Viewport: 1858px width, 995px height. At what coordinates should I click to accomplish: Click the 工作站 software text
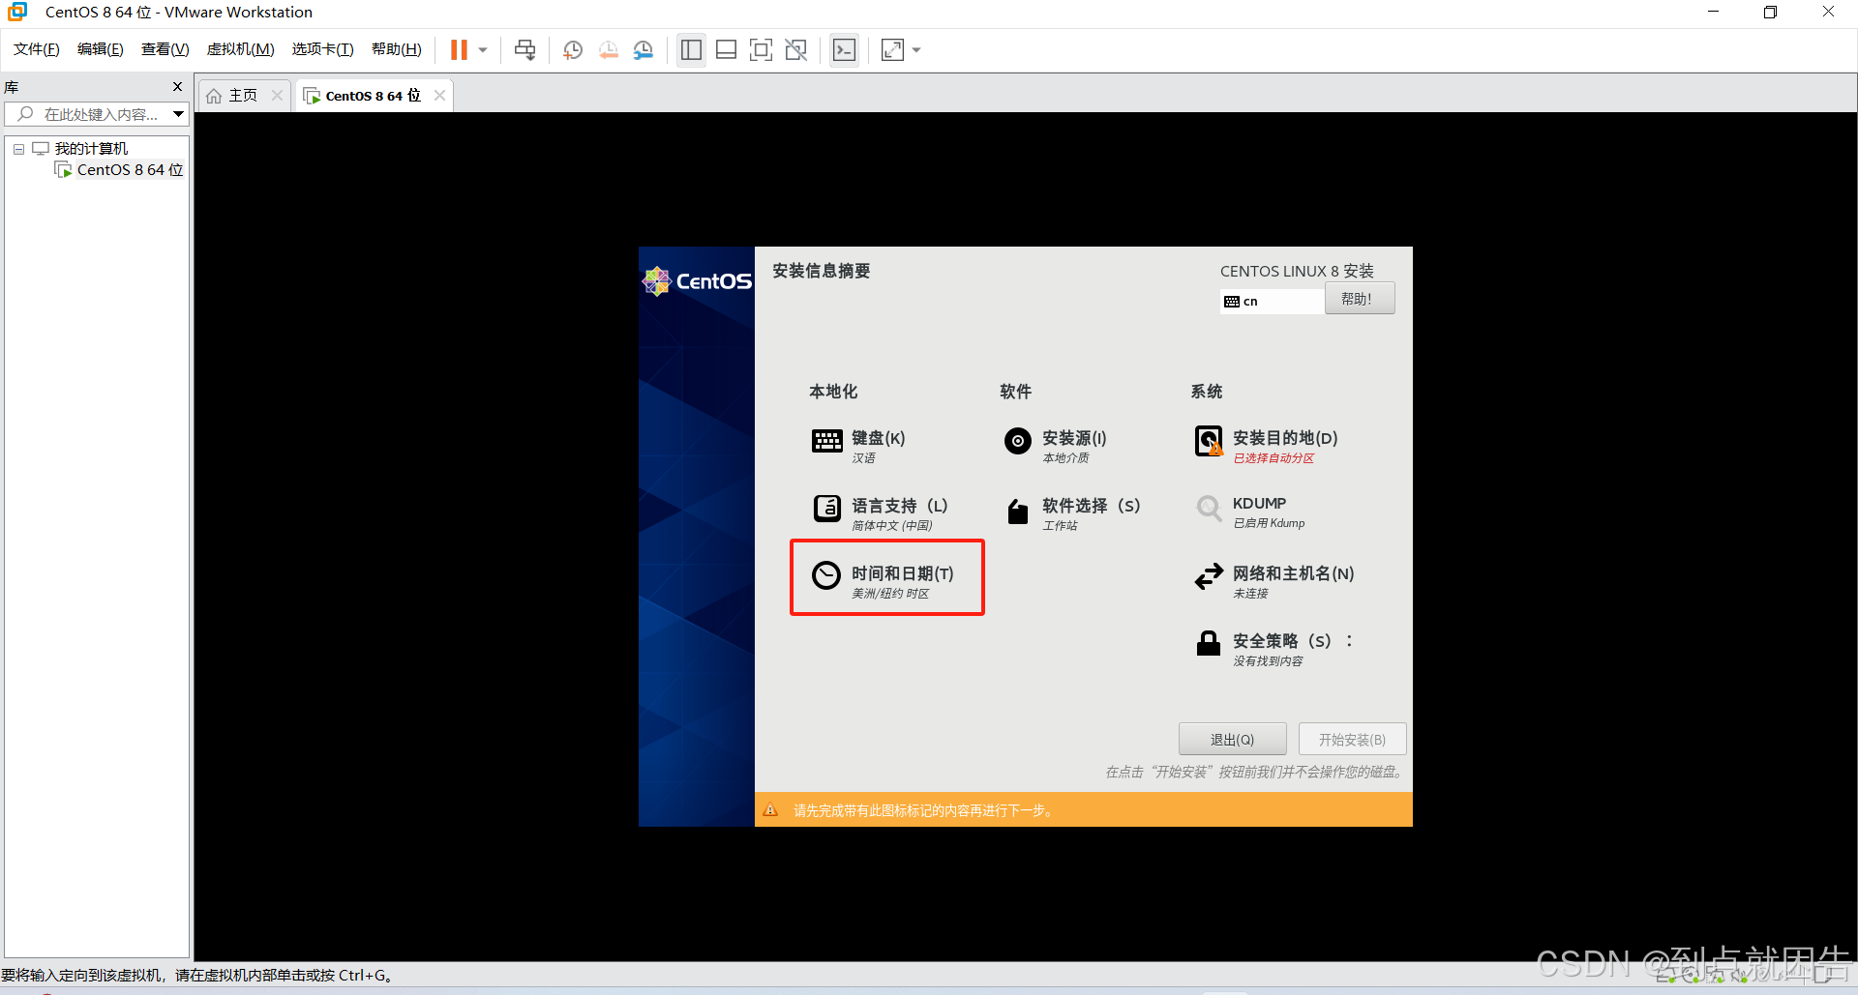click(1060, 526)
